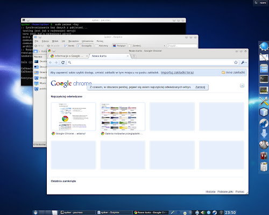This screenshot has width=269, height=215.
Task: Open the 'Ustawienia' menu in Dolphin
Action: (x=87, y=41)
